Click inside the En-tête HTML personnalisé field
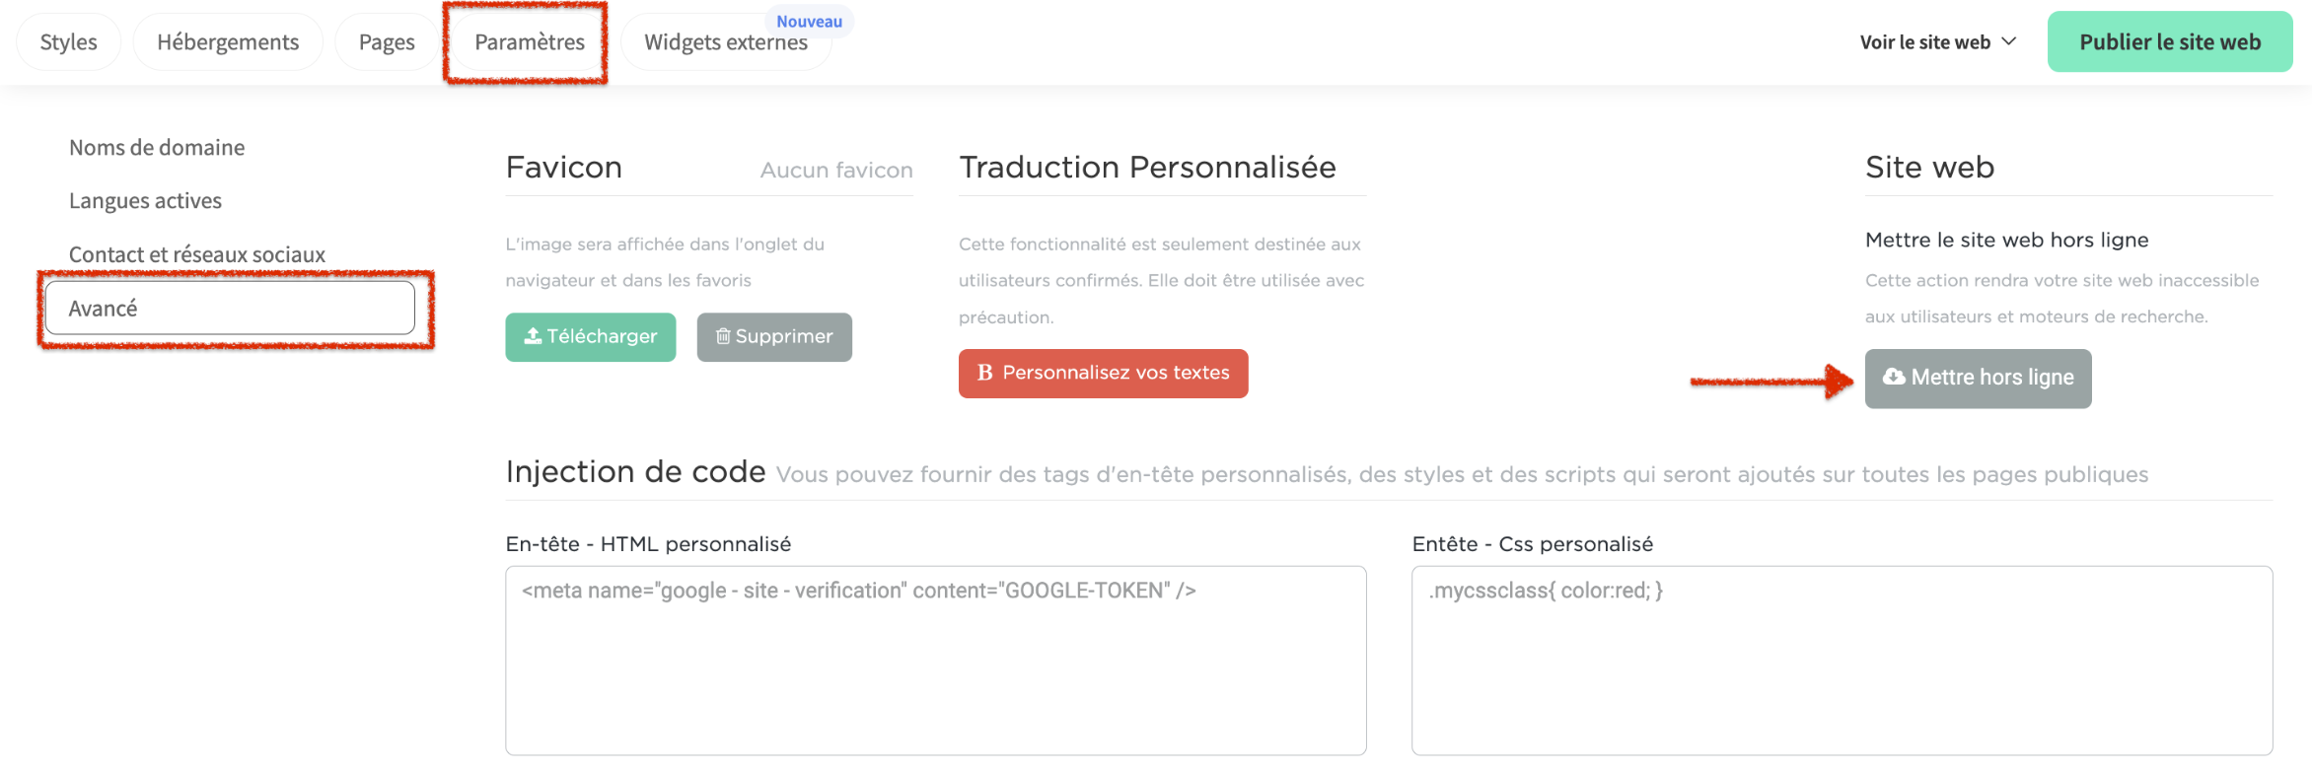2312x771 pixels. pos(935,661)
